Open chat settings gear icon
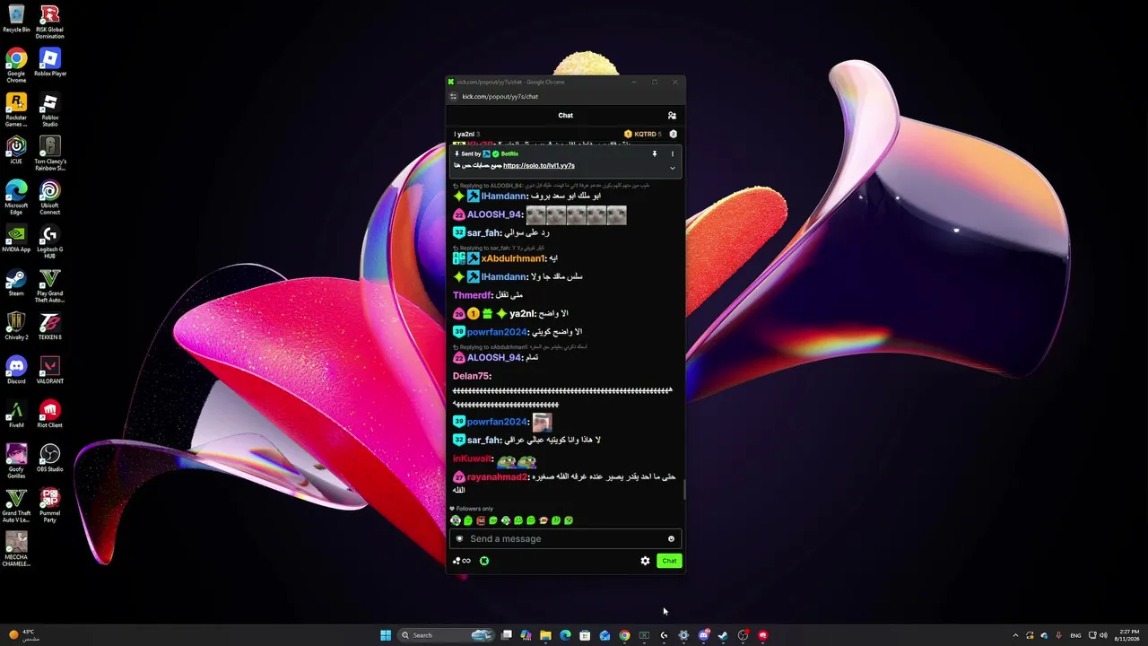The width and height of the screenshot is (1148, 646). (x=645, y=561)
